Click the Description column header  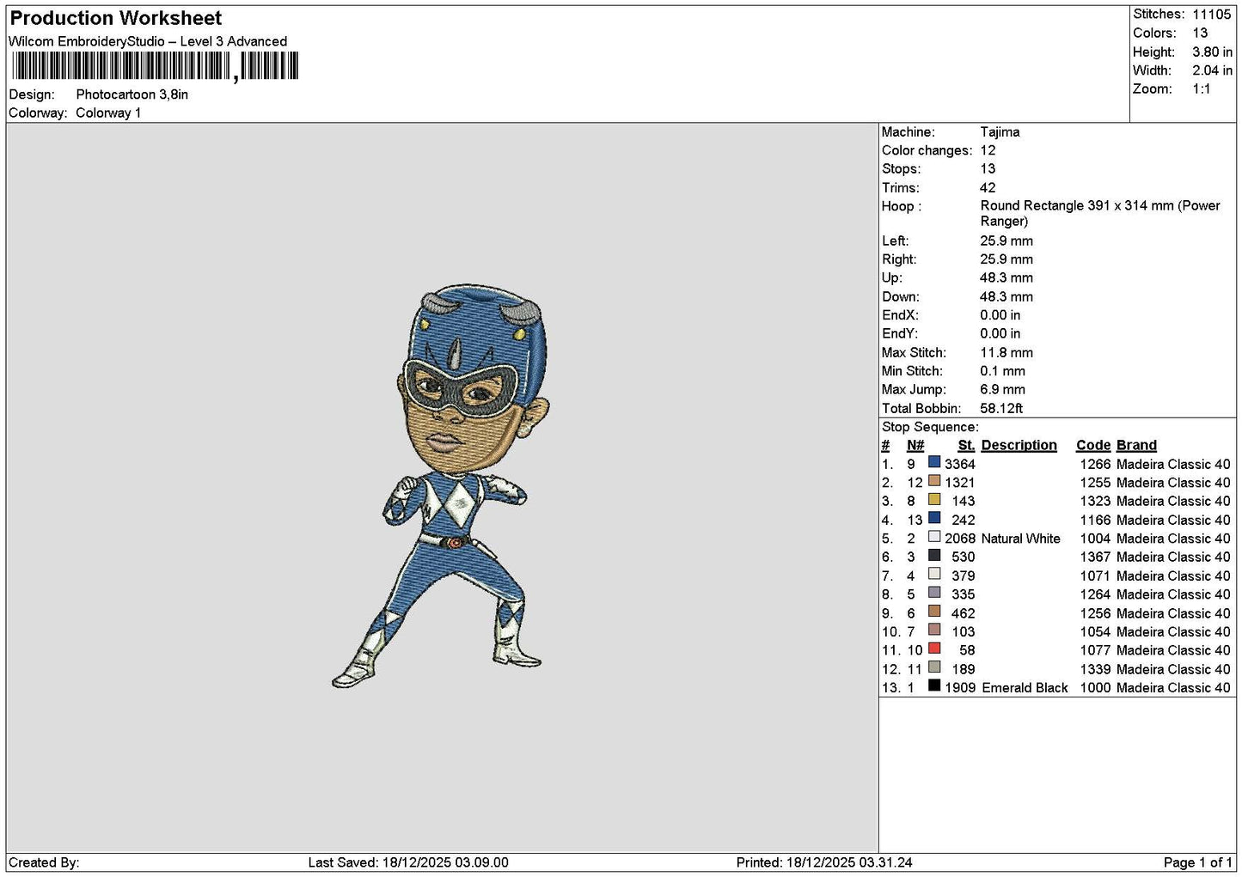pos(1019,445)
